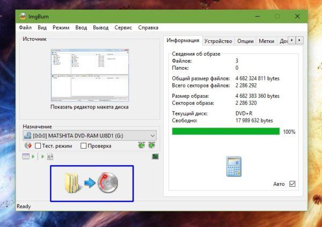Click the disc layout editor thumbnail
The width and height of the screenshot is (322, 227).
coord(90,75)
